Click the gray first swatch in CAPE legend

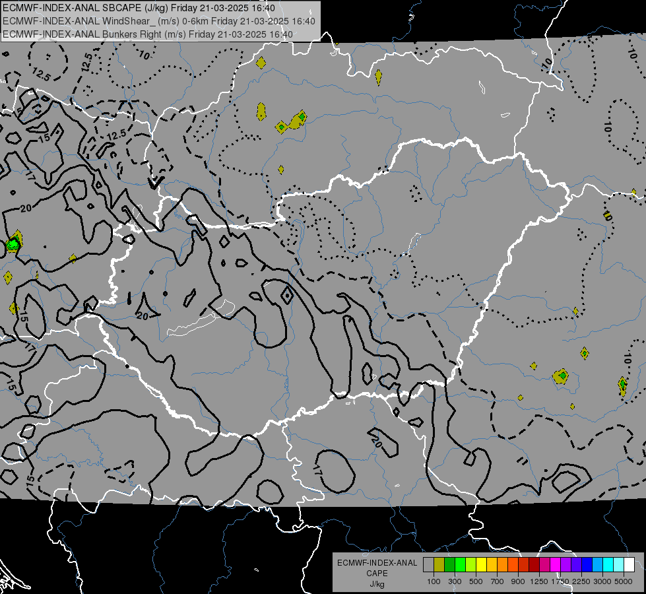pyautogui.click(x=428, y=565)
